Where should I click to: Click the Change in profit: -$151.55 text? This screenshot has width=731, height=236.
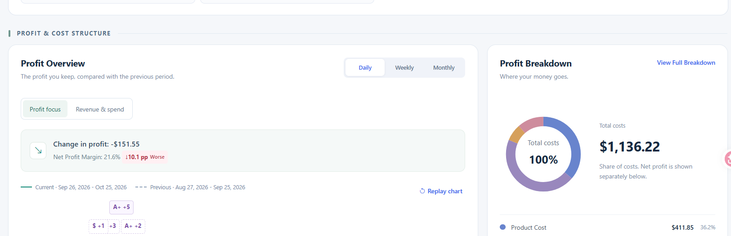click(96, 144)
